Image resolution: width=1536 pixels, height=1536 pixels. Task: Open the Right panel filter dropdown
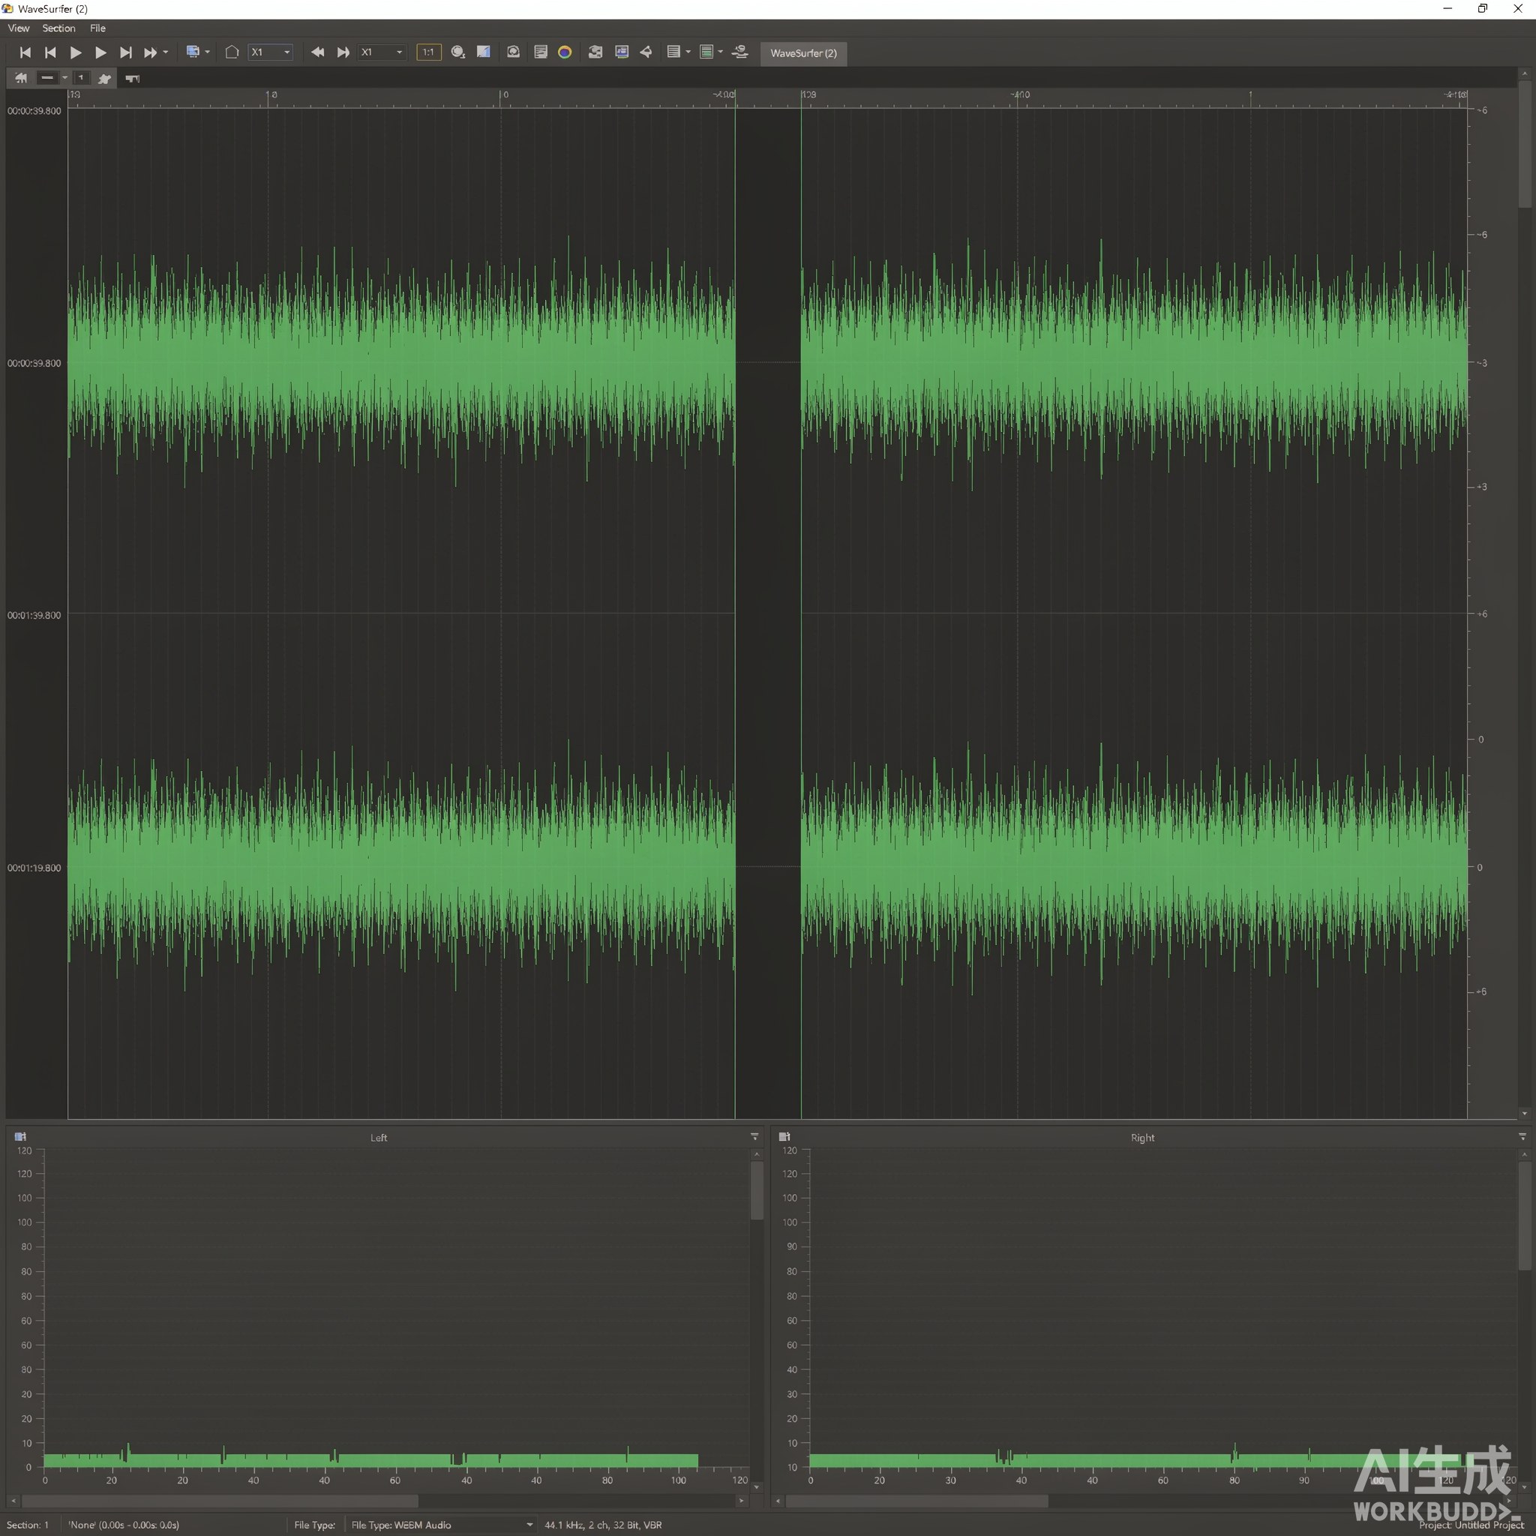pos(1522,1137)
